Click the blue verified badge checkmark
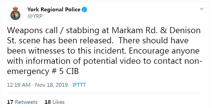 (84, 10)
